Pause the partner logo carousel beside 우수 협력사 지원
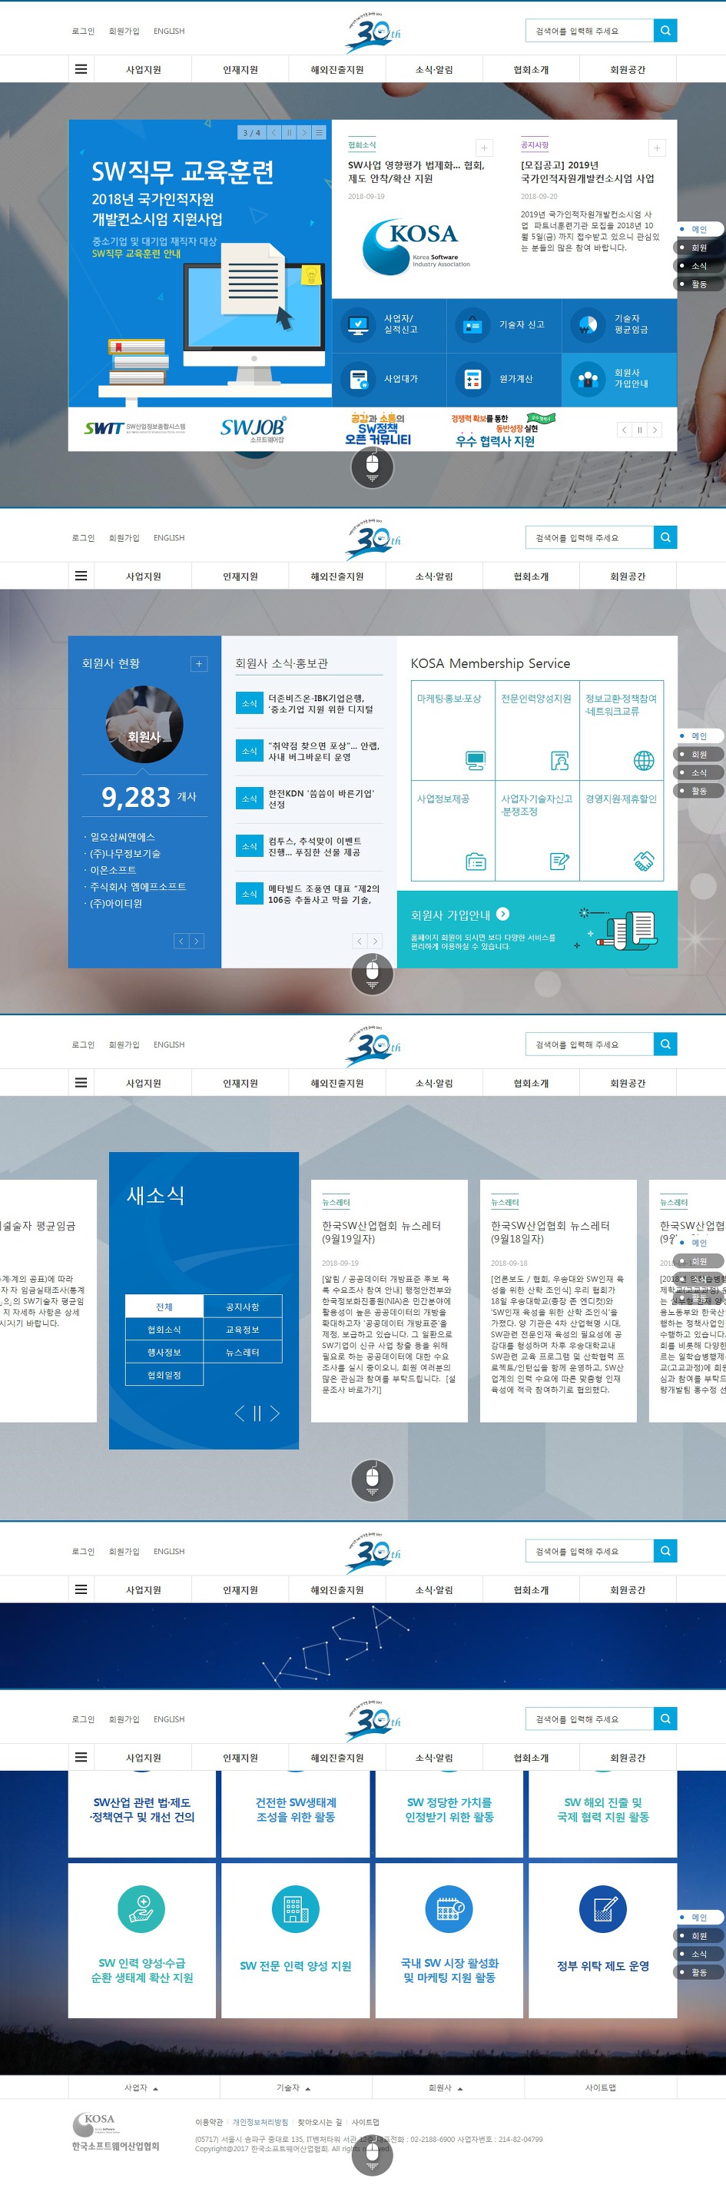The image size is (726, 2195). pyautogui.click(x=639, y=430)
